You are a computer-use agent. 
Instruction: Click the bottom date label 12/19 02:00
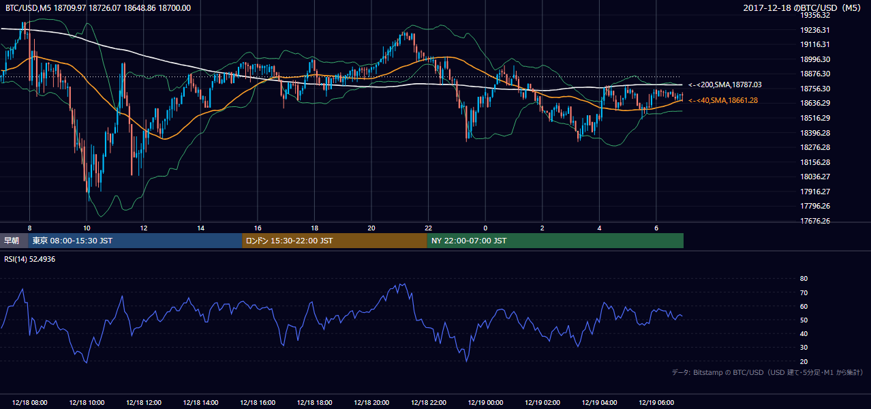(543, 402)
